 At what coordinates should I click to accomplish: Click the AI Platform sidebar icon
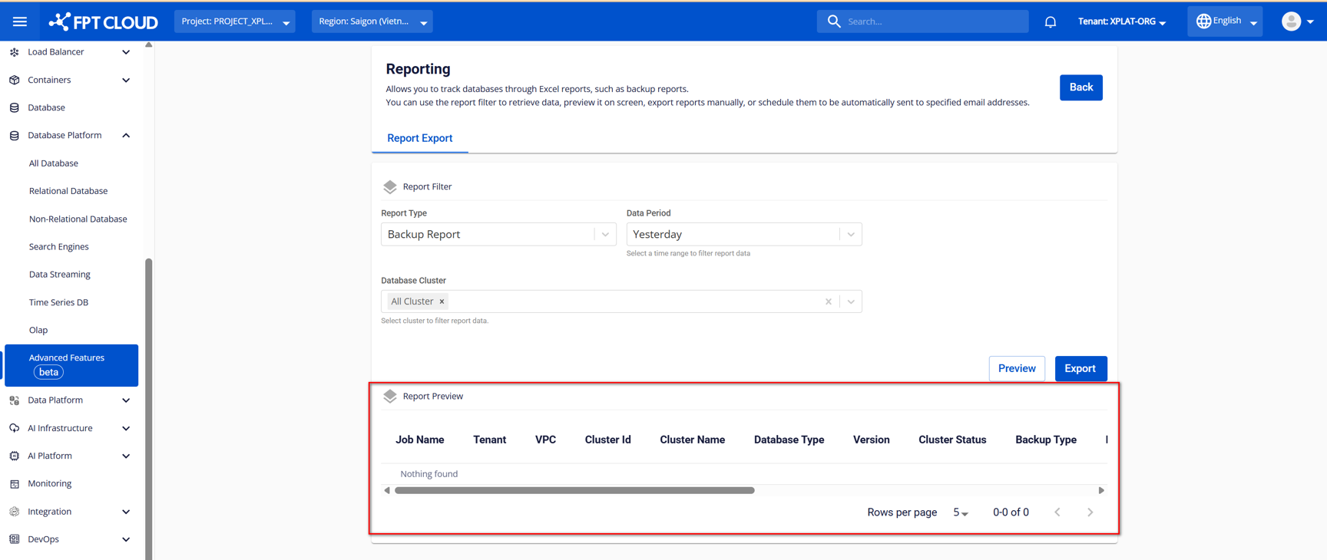[x=15, y=456]
